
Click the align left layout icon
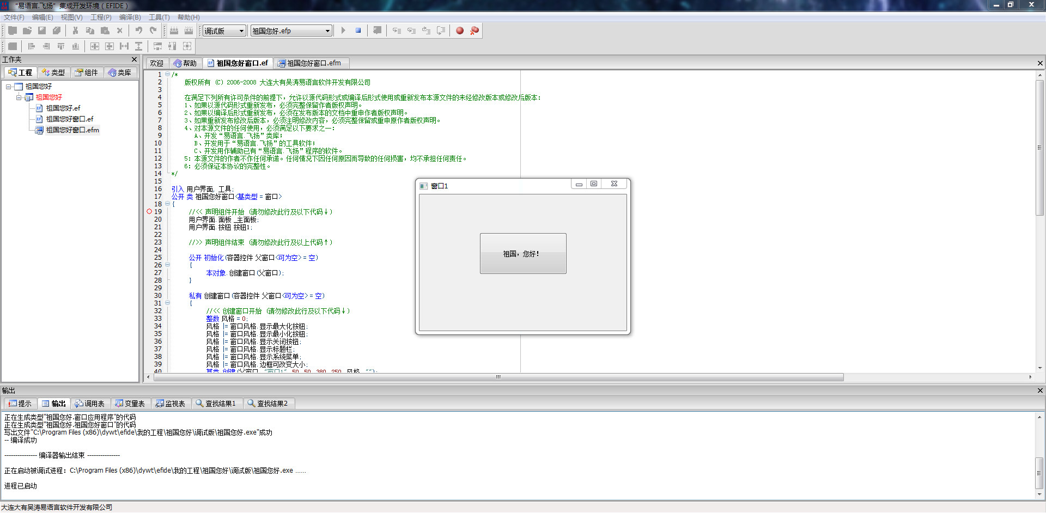(x=32, y=46)
